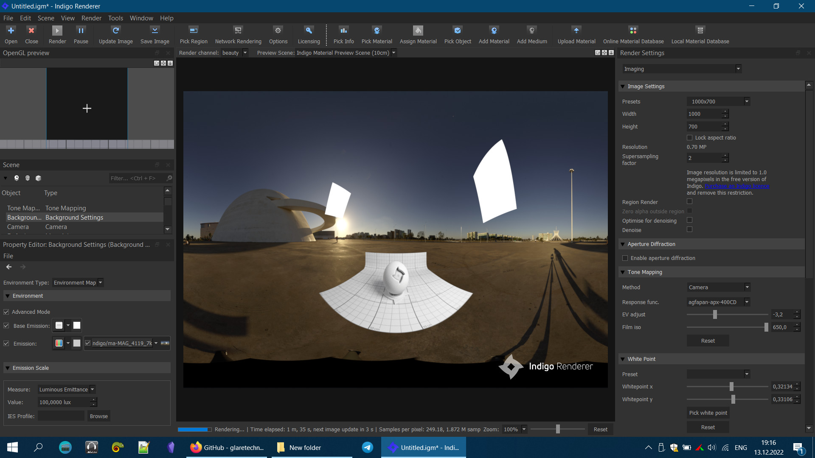
Task: Open the Presets 1000x700 dropdown
Action: [719, 102]
